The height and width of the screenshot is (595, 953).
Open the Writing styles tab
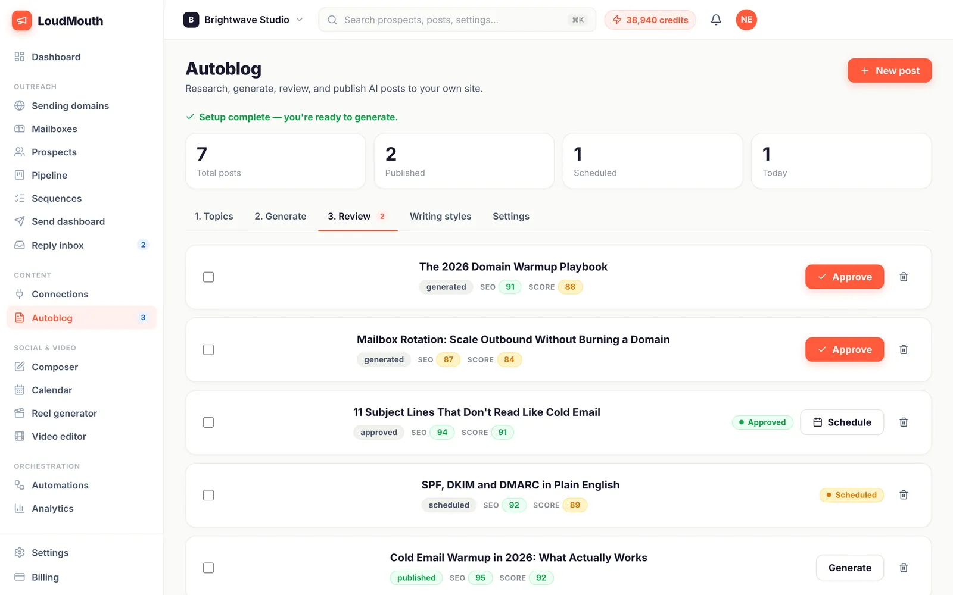point(440,216)
